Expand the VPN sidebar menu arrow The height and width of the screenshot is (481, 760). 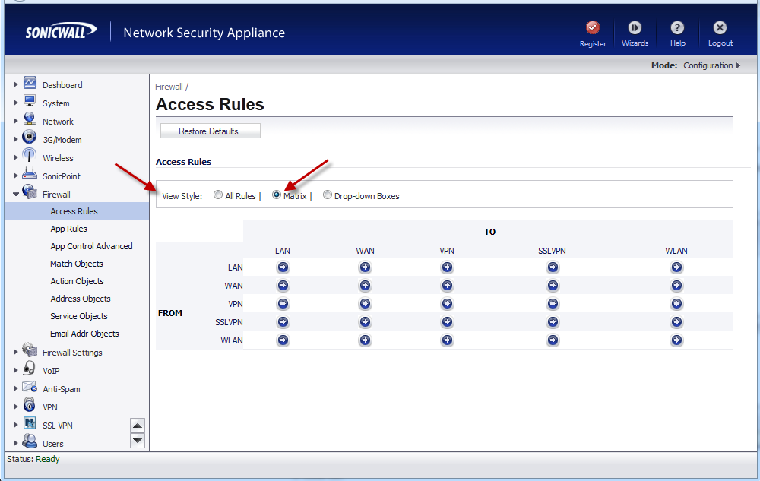click(15, 407)
